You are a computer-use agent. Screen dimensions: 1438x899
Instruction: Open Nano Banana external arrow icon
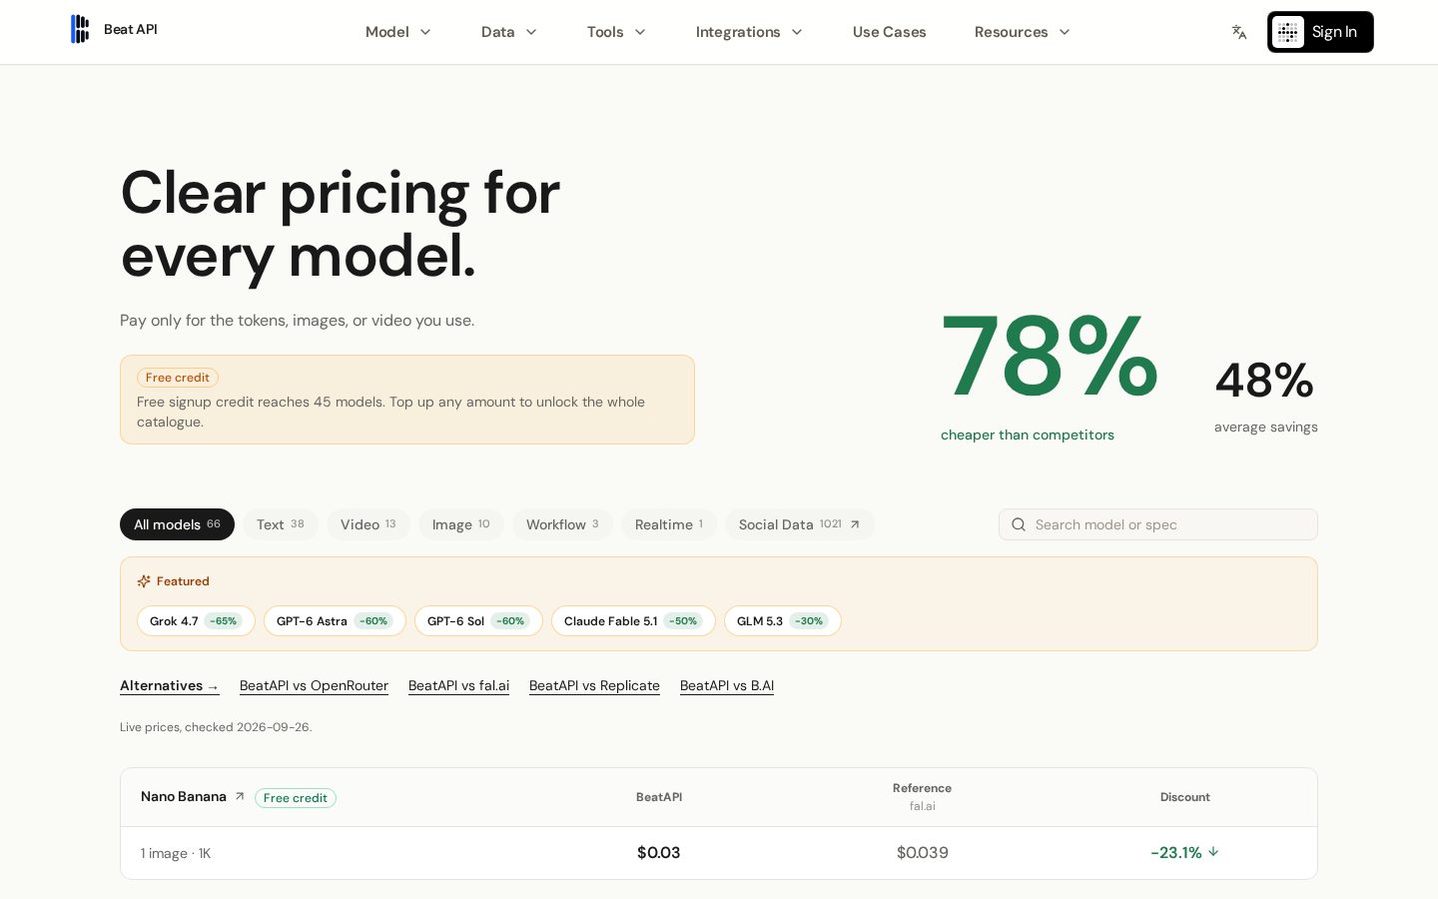[x=240, y=796]
